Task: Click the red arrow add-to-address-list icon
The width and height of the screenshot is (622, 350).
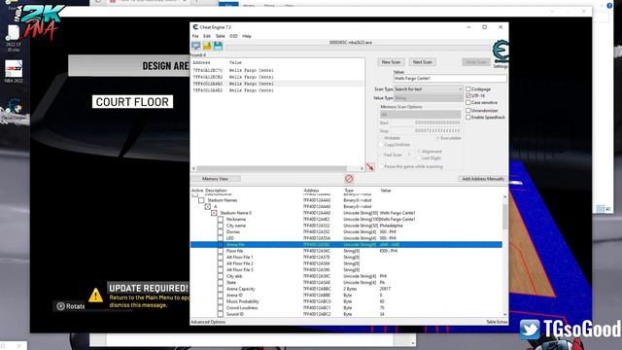Action: (370, 167)
